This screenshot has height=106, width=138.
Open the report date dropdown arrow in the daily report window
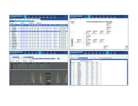tap(78, 58)
